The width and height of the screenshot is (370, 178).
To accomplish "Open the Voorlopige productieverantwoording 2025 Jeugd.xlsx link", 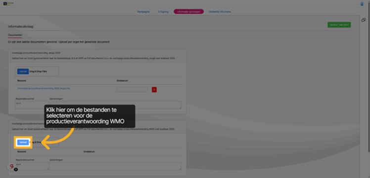I will [44, 88].
